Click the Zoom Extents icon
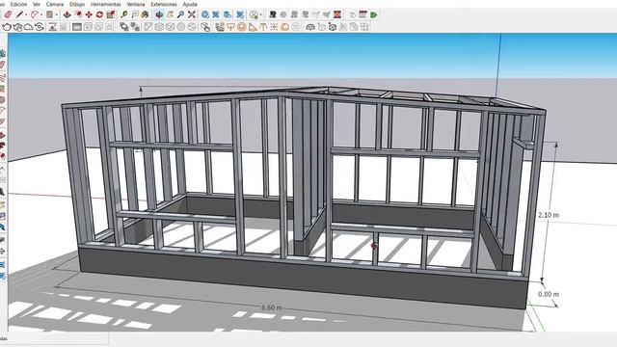 192,15
